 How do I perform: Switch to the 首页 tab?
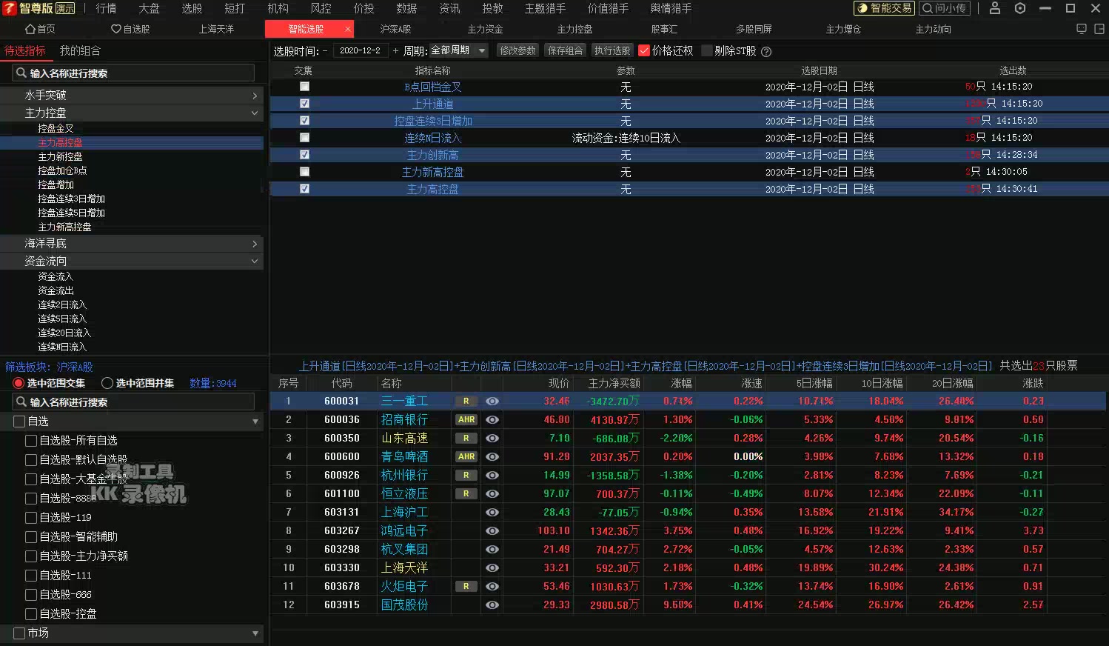click(40, 29)
